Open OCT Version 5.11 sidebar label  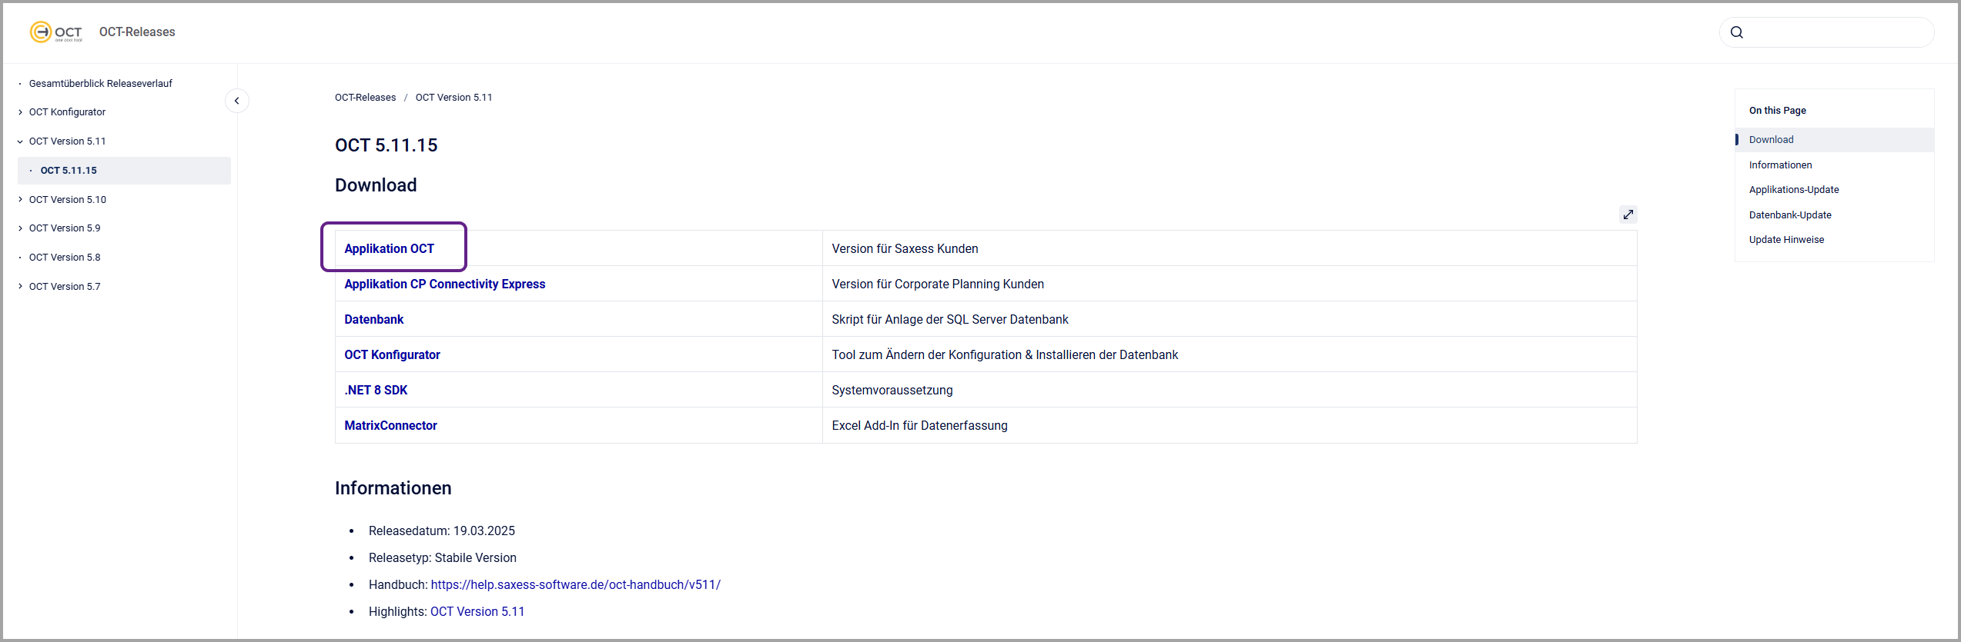click(x=68, y=141)
